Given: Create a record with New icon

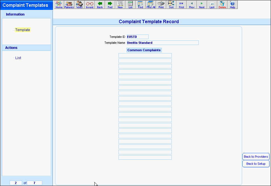Looking at the screenshot, I should coord(120,5).
